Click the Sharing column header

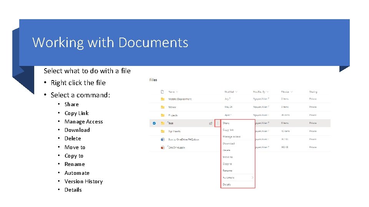pyautogui.click(x=313, y=92)
